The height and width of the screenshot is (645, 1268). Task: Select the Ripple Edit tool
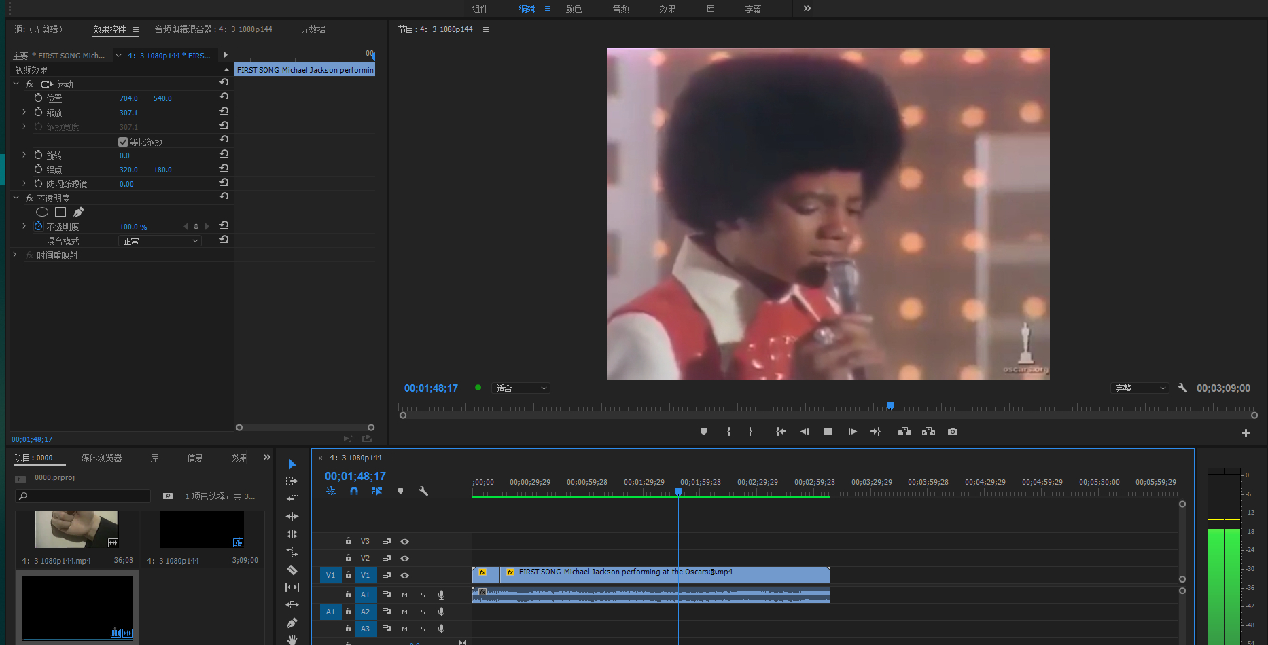point(292,517)
